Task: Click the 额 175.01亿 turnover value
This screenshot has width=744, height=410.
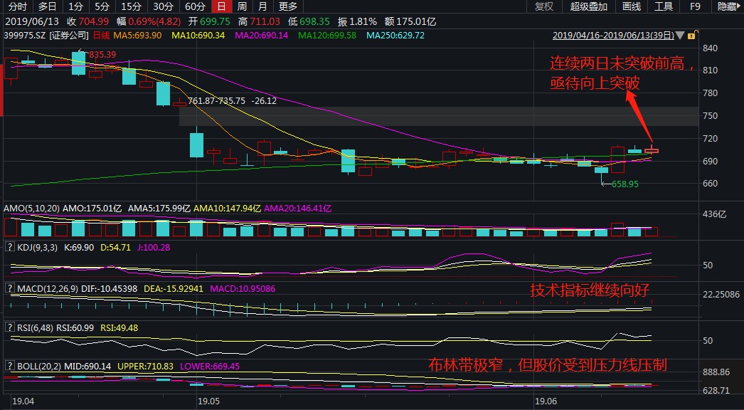Action: point(410,21)
